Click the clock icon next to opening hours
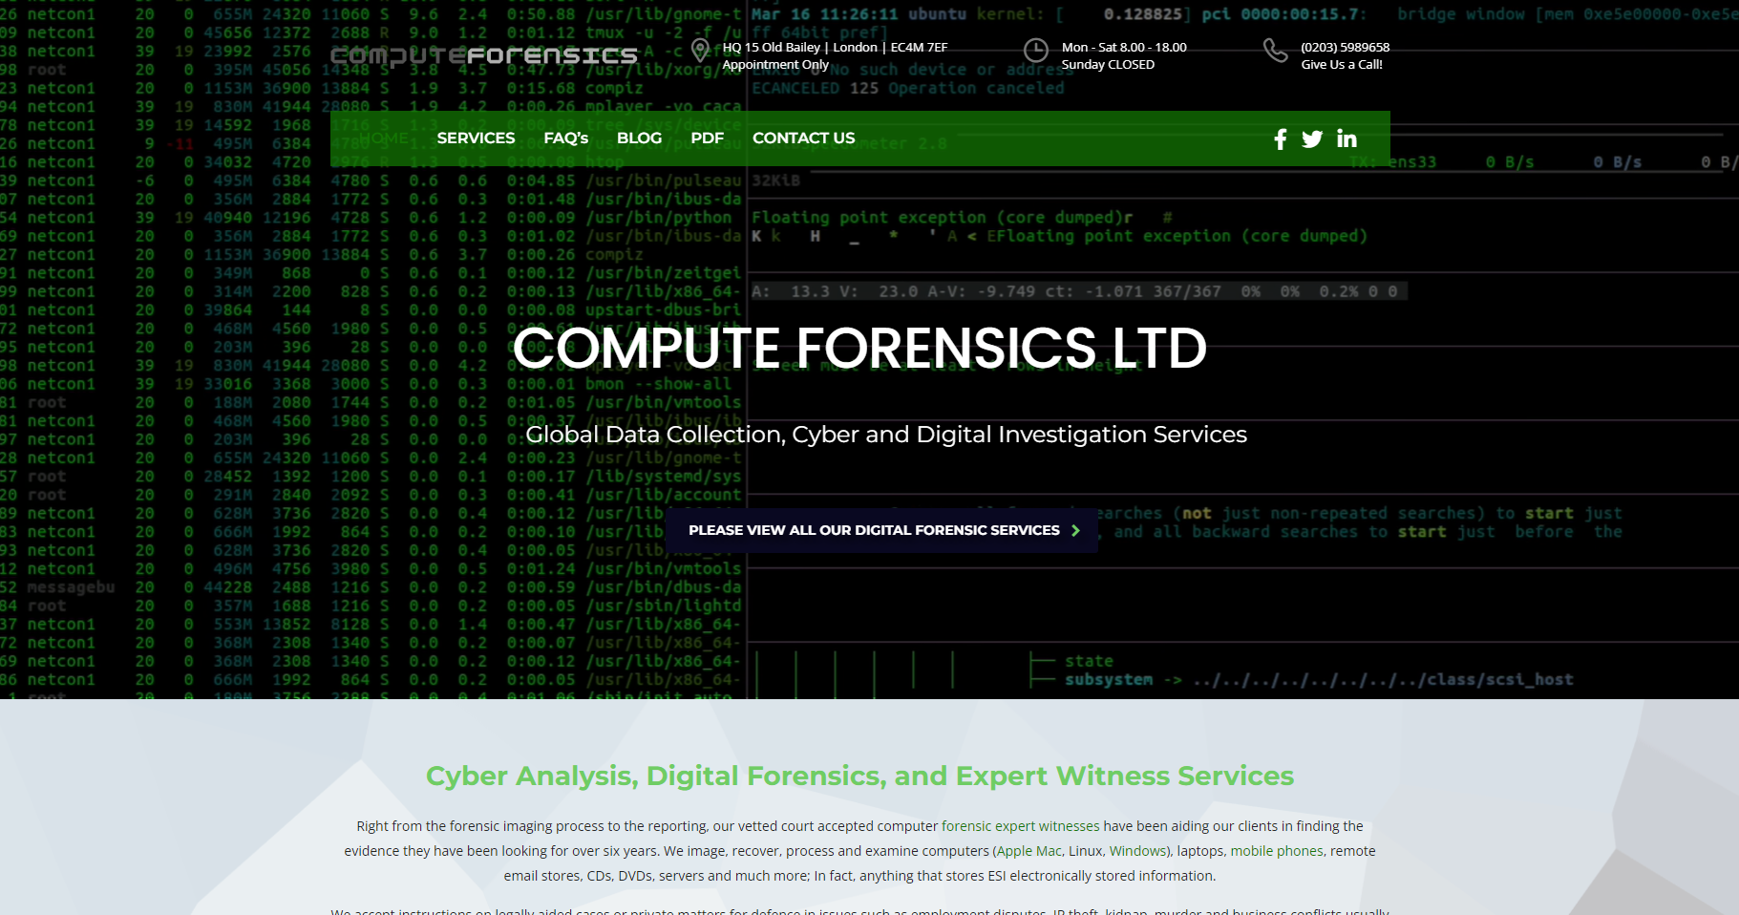The image size is (1739, 915). [1037, 51]
